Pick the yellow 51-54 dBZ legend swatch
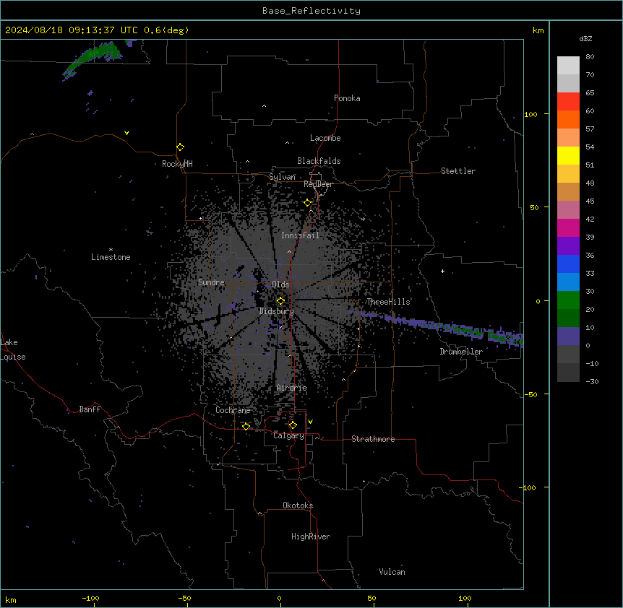The width and height of the screenshot is (623, 608). [x=568, y=155]
